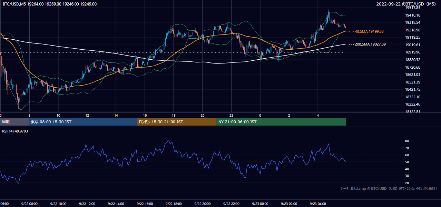The width and height of the screenshot is (441, 207).
Task: Select the ロンドン 15:30-21:00 JST session bar
Action: [177, 122]
